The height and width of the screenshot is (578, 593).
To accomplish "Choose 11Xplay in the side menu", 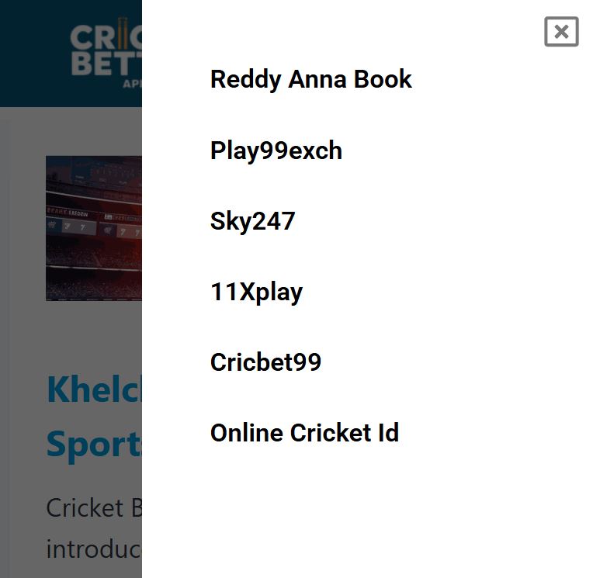I will (256, 292).
